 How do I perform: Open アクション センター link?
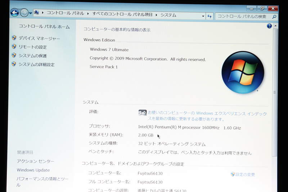coord(35,161)
